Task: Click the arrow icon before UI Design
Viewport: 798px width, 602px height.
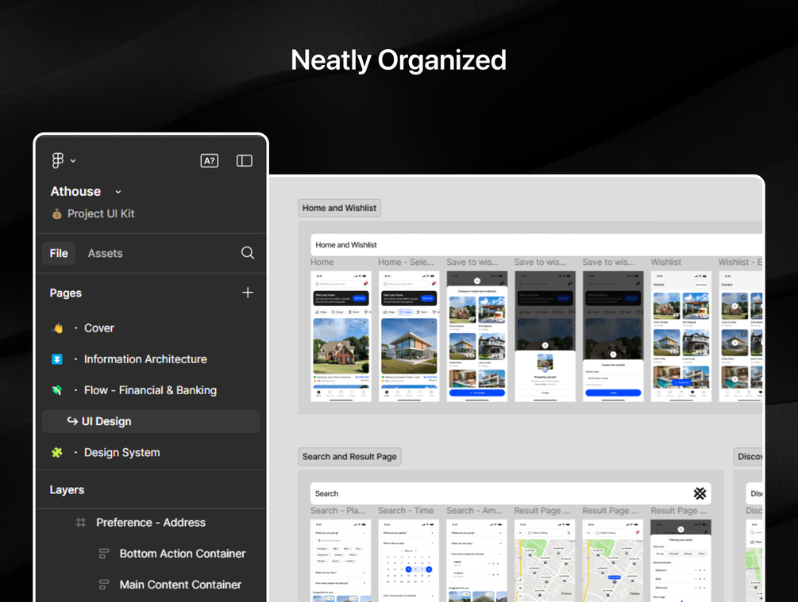Action: pos(72,421)
